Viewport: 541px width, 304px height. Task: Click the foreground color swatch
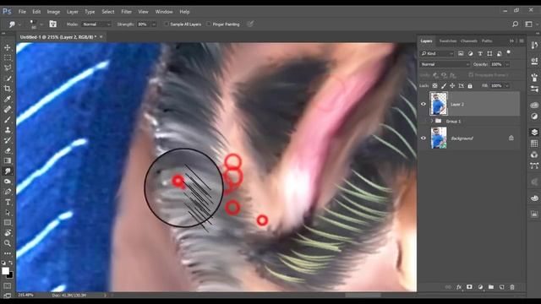(x=5, y=271)
